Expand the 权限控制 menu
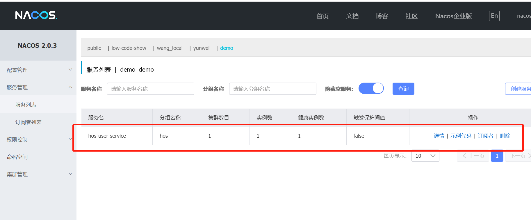Viewport: 531px width, 220px height. tap(38, 139)
